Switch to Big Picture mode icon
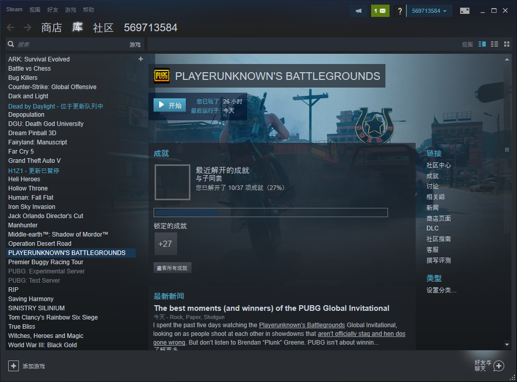517x382 pixels. [x=465, y=11]
